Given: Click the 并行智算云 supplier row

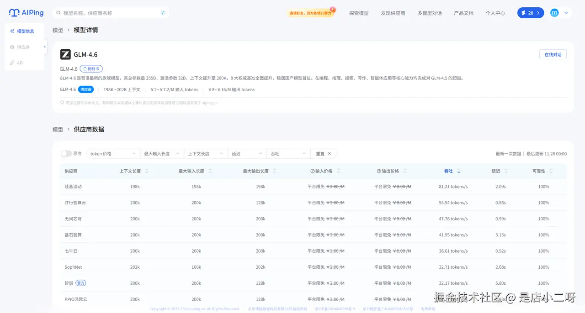Looking at the screenshot, I should click(x=313, y=203).
